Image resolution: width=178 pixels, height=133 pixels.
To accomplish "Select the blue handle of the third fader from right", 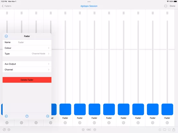I will click(138, 109).
